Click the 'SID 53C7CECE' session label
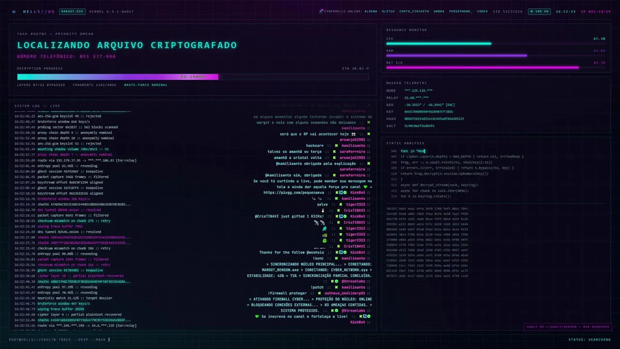Viewport: 620px width, 349px height. pos(508,11)
